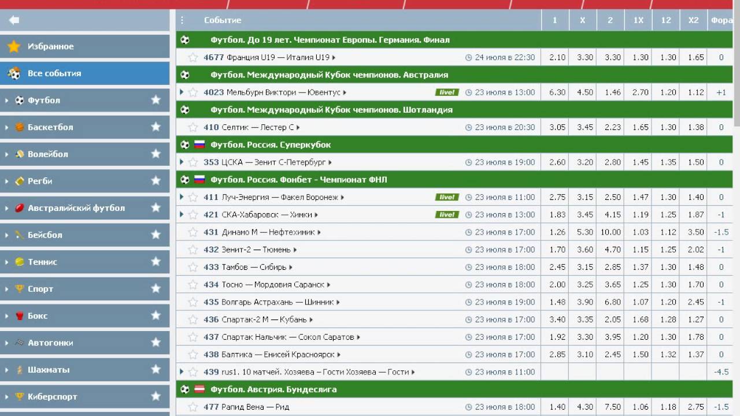Click the Спорт trophy sidebar icon
The width and height of the screenshot is (740, 416).
click(20, 289)
